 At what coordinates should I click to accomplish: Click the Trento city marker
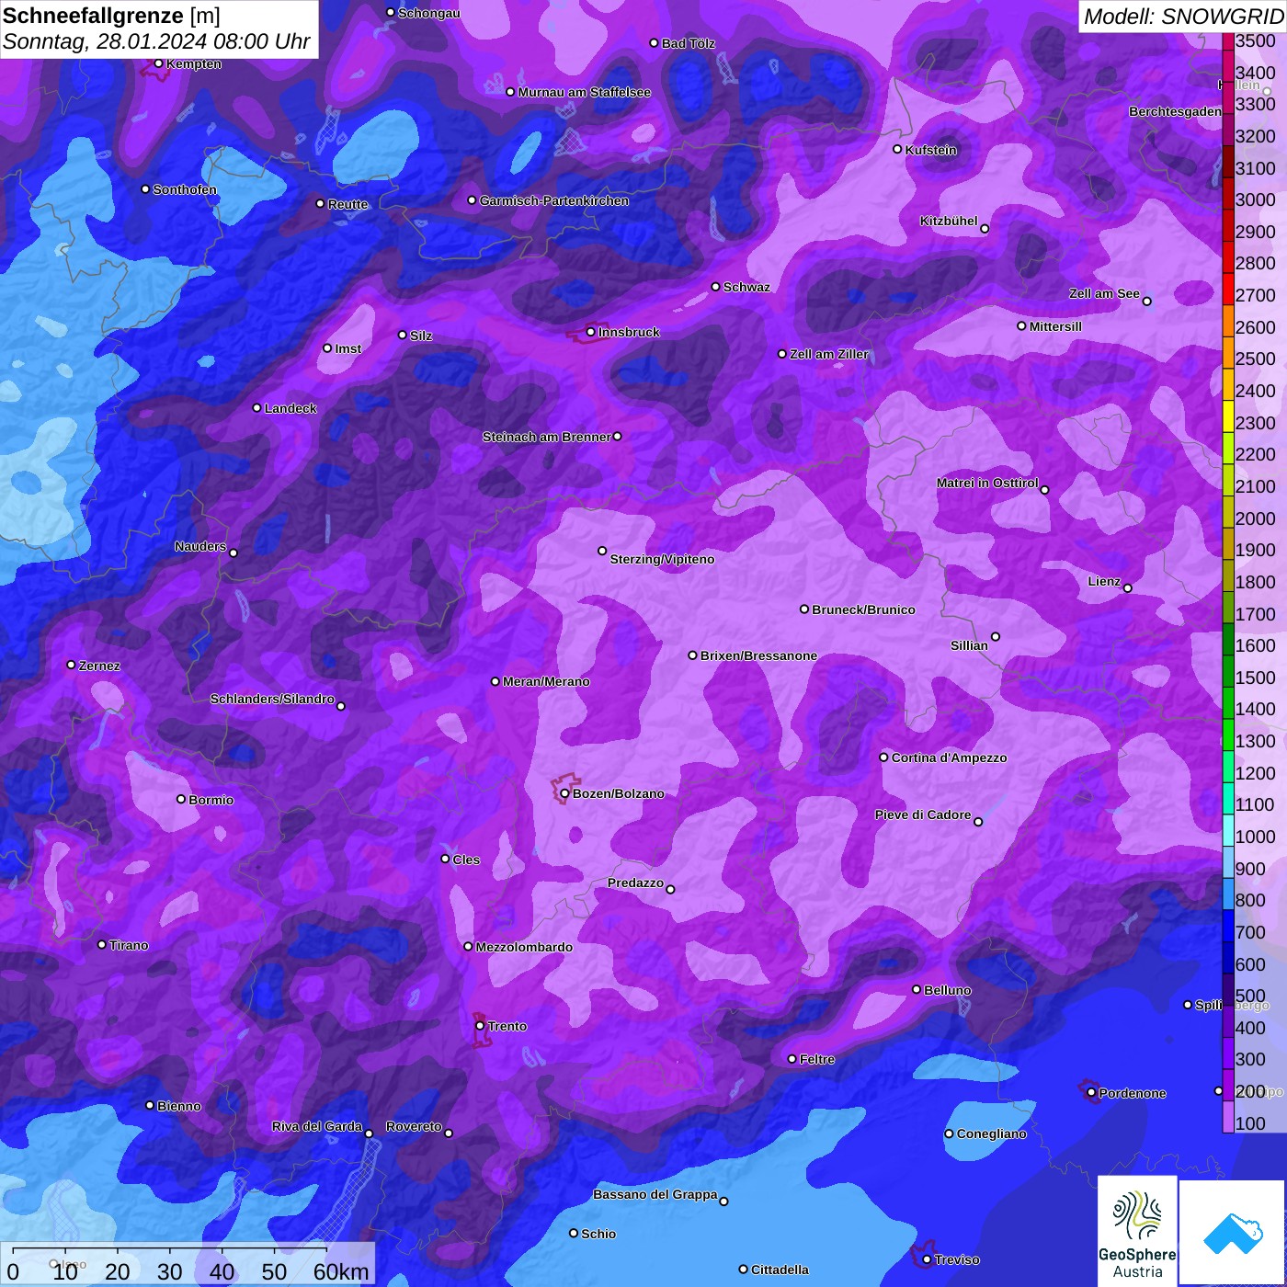coord(480,1026)
